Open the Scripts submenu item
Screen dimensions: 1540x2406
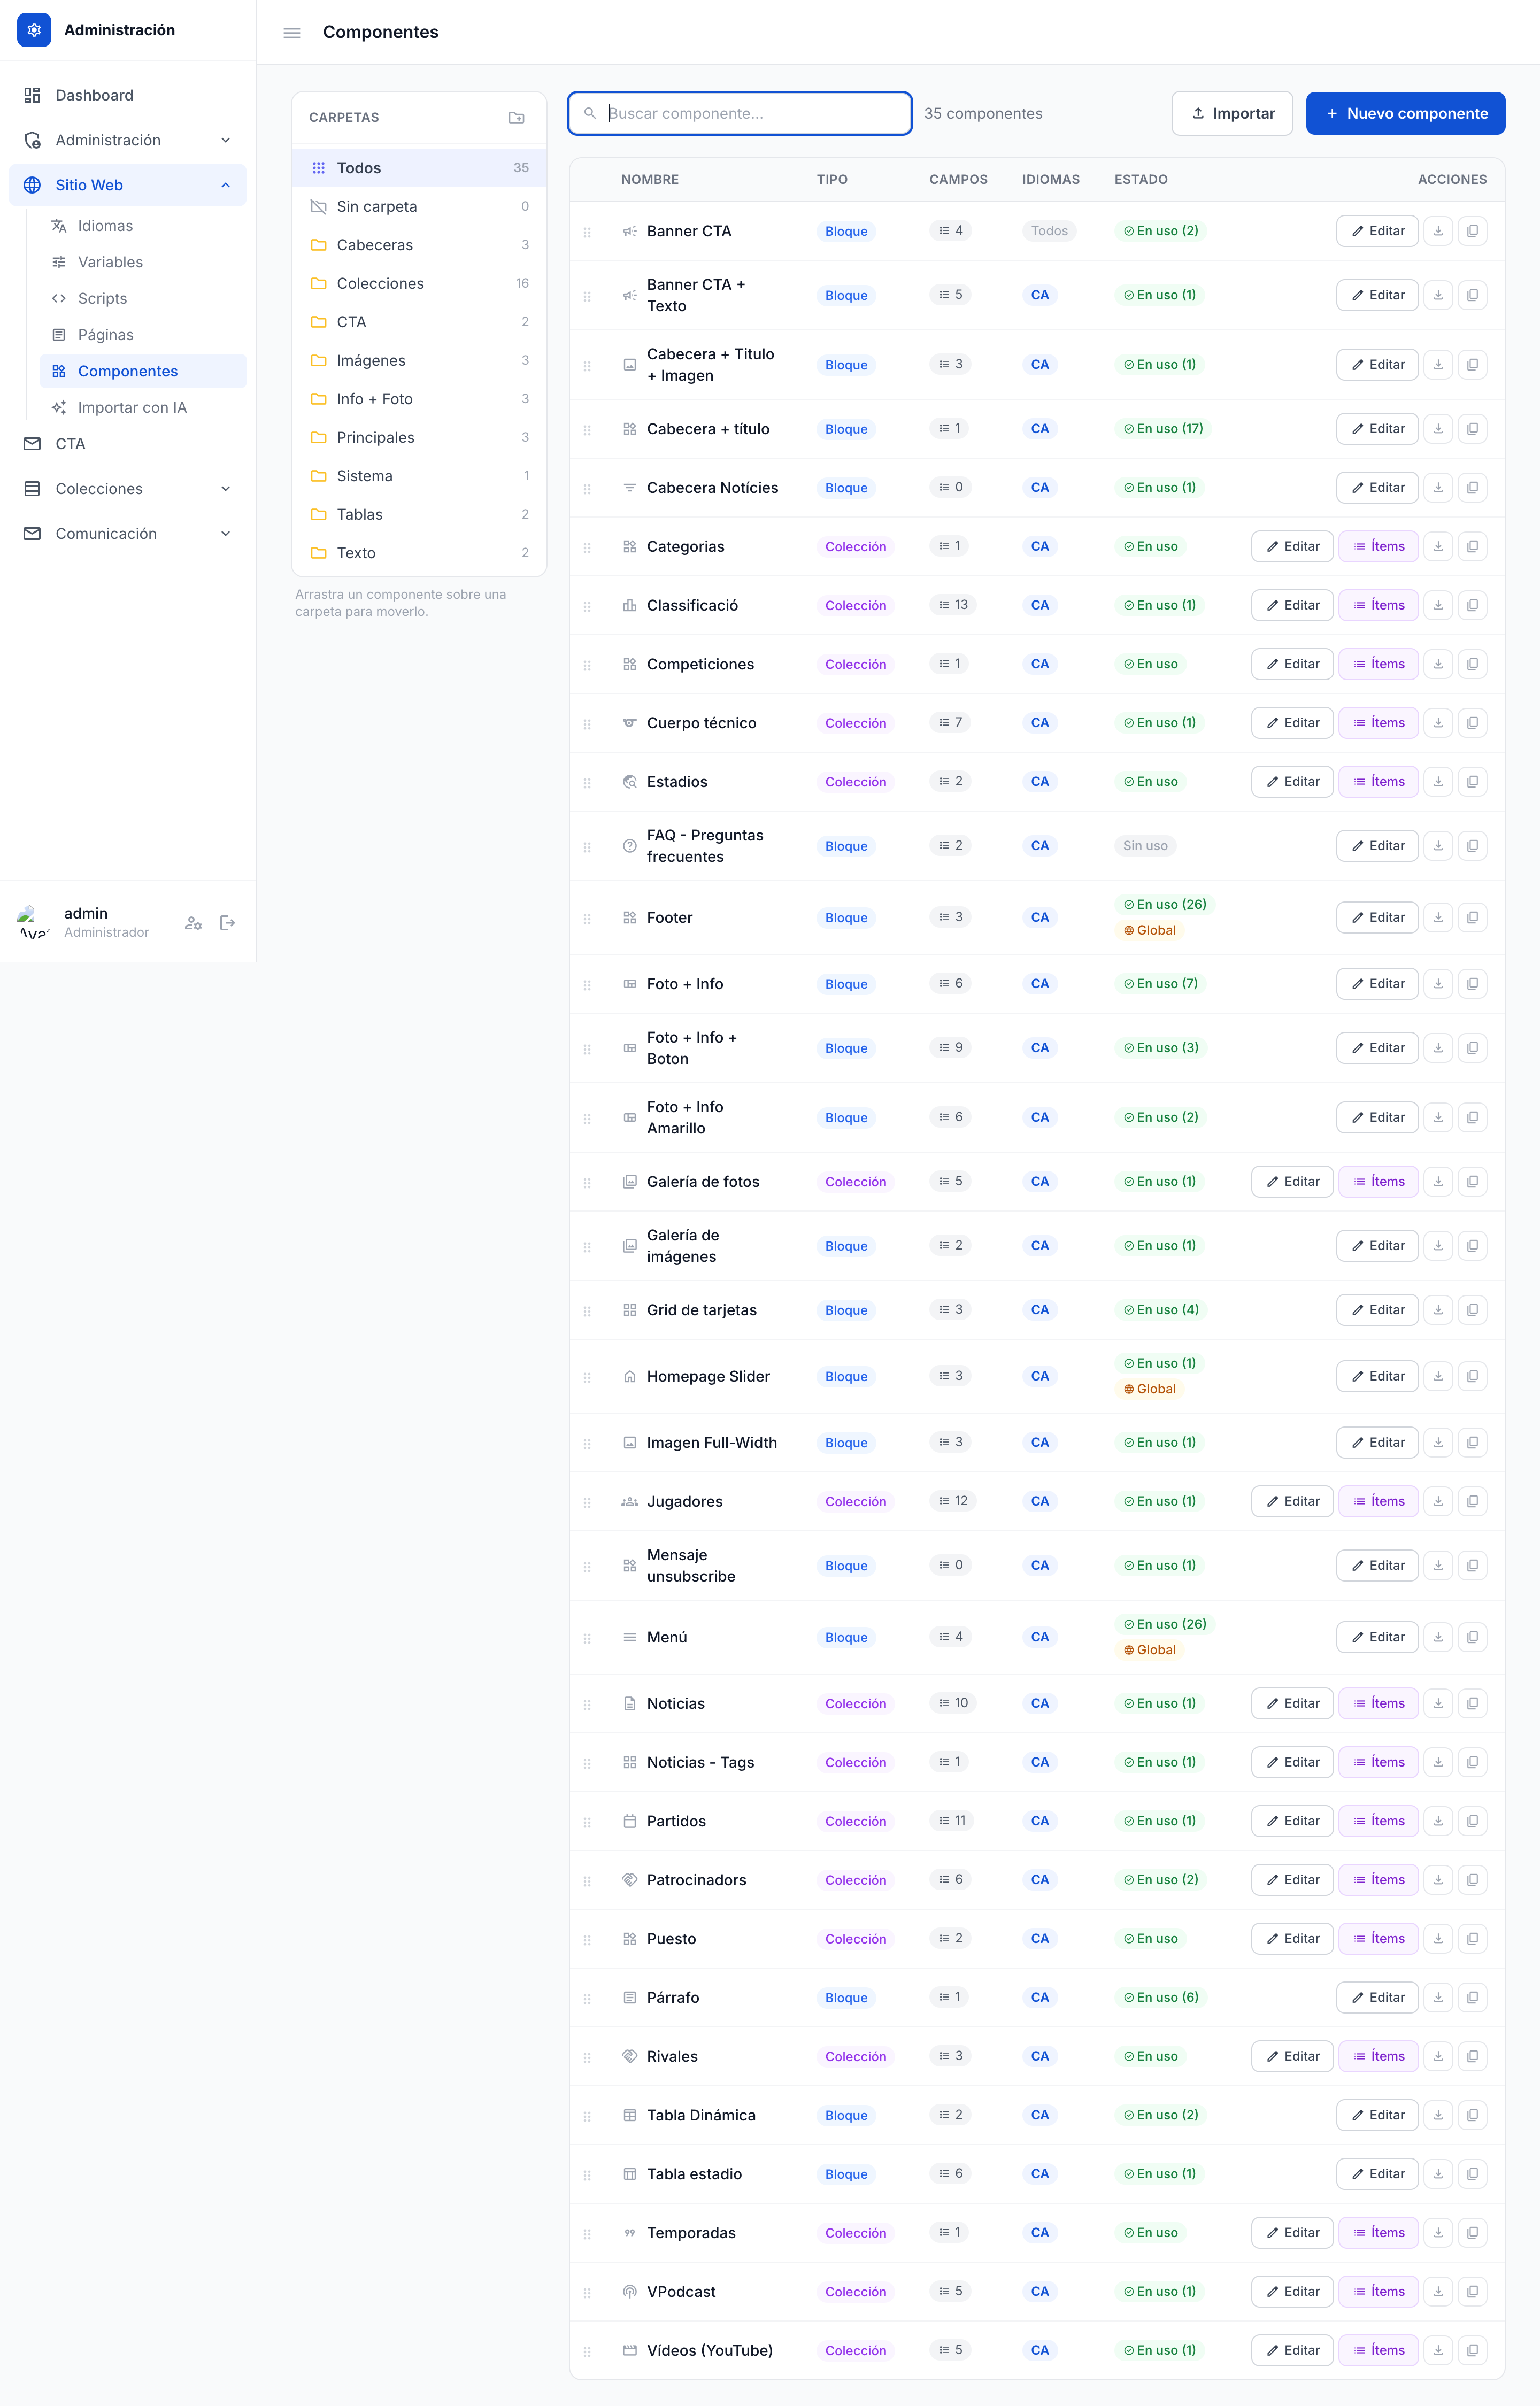click(143, 299)
